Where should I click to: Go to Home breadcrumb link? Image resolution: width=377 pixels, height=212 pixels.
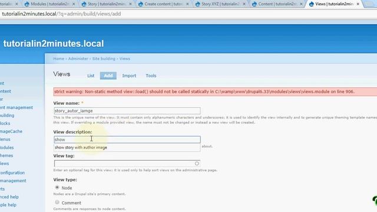59,59
